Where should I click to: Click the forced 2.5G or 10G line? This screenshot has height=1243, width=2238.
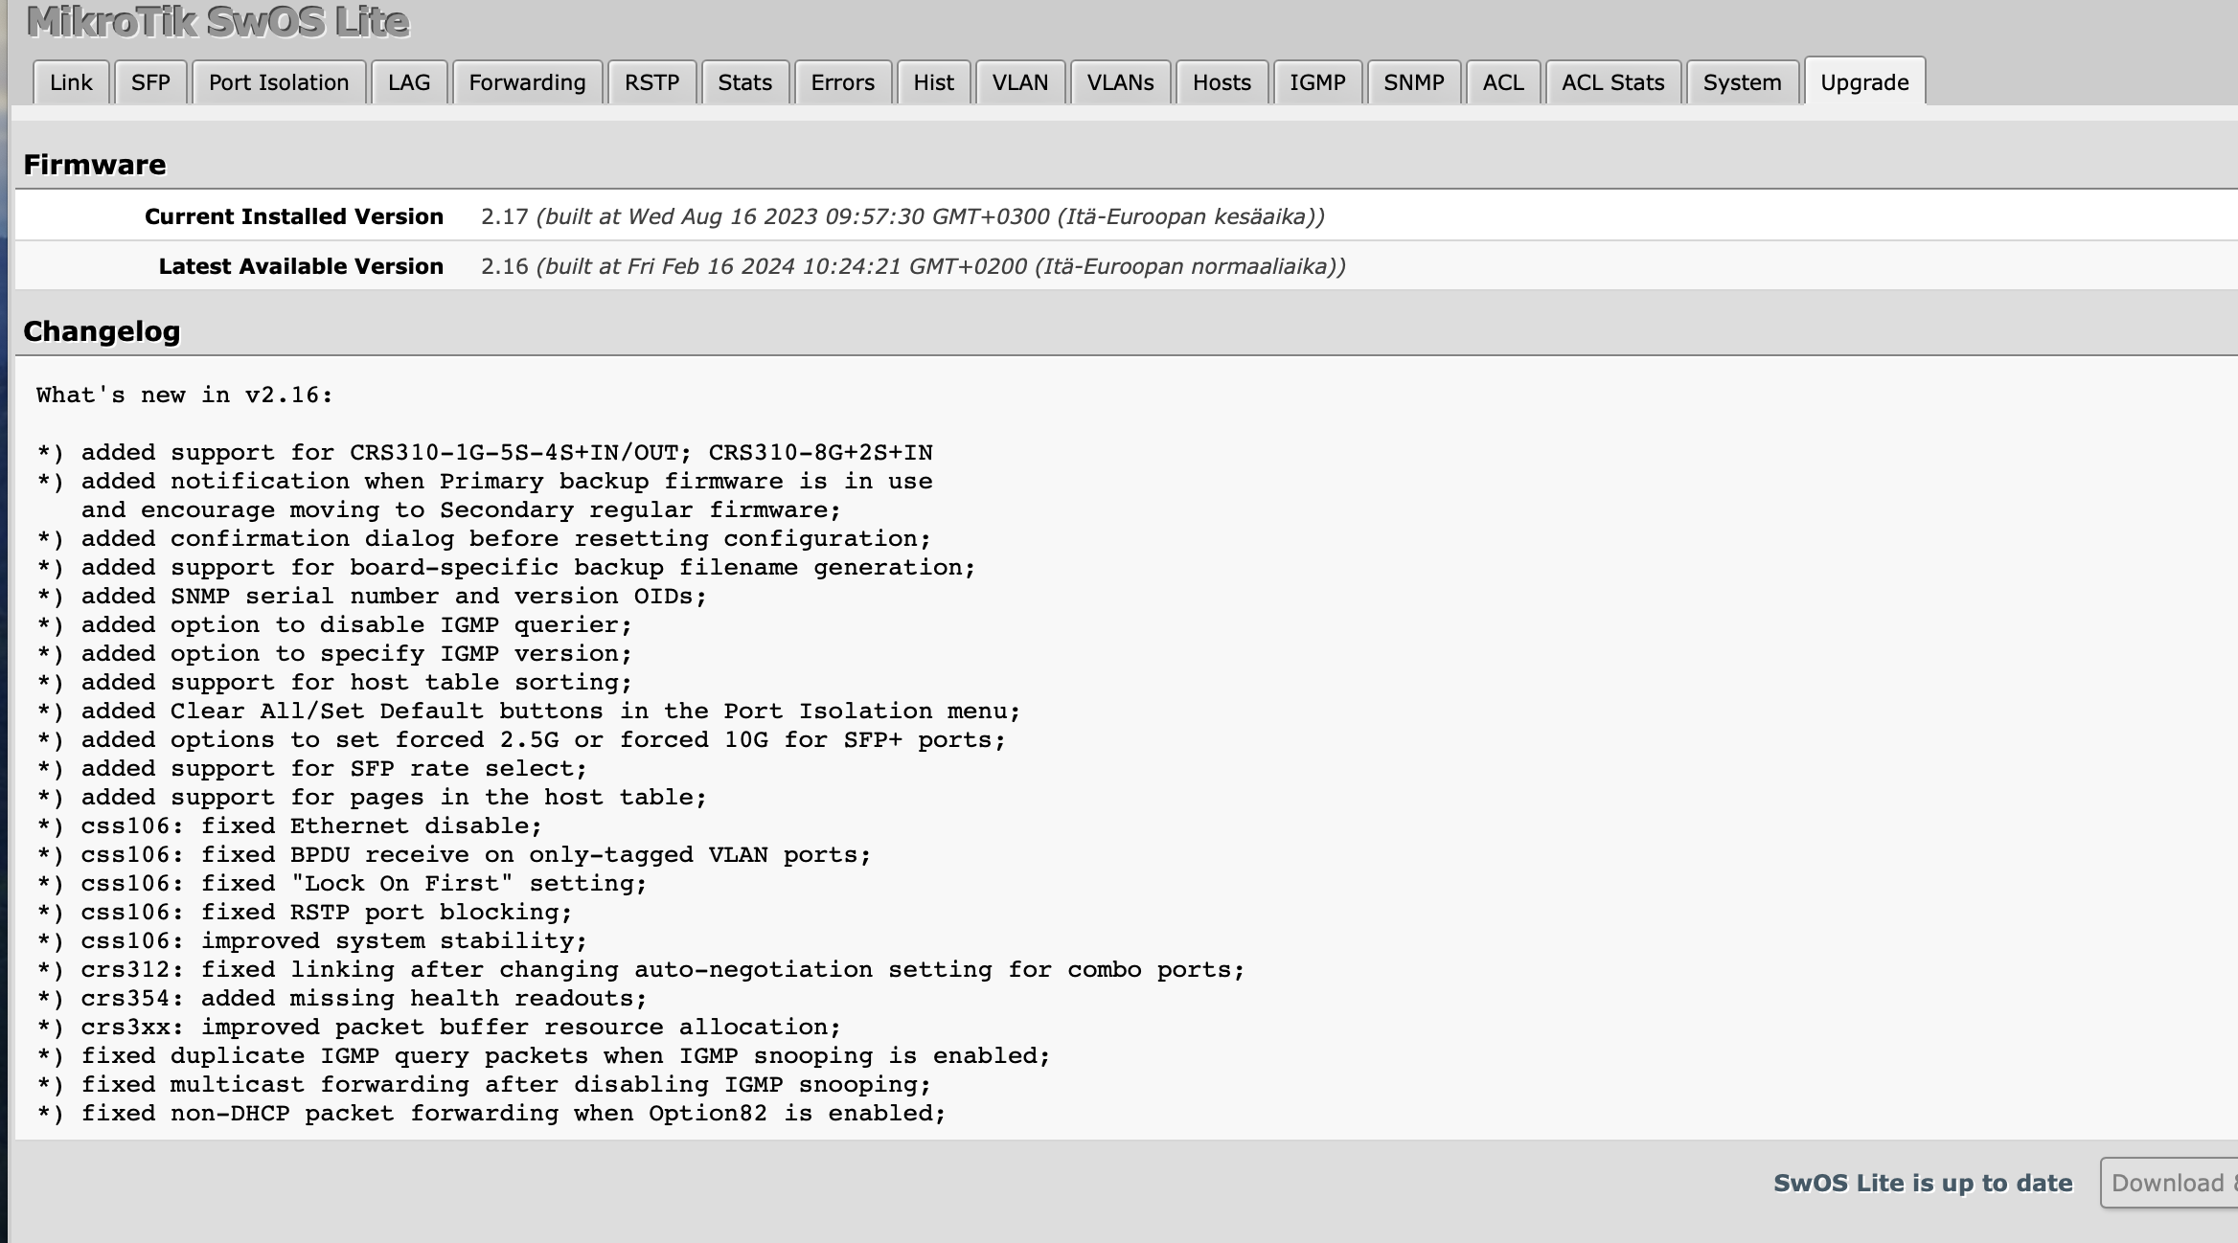(x=521, y=739)
